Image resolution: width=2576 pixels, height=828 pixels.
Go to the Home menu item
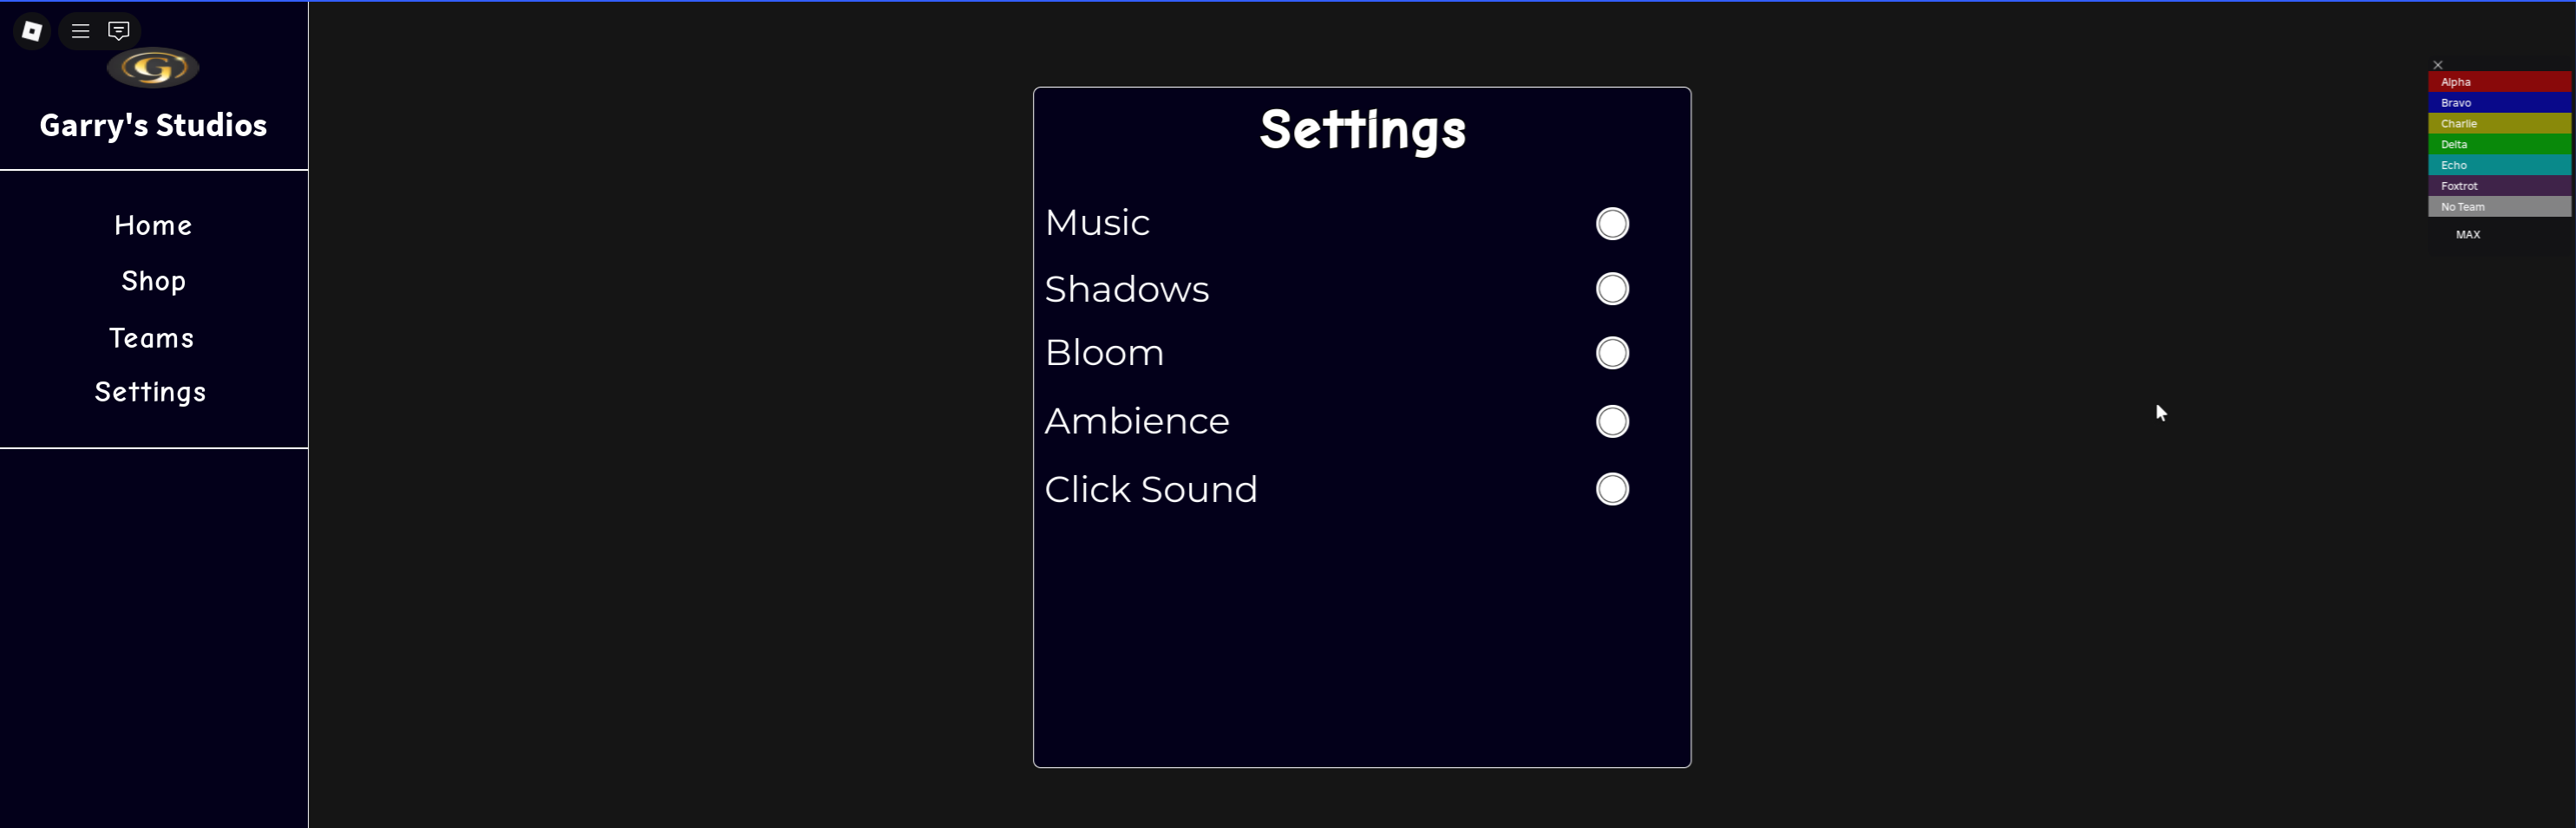(x=153, y=226)
